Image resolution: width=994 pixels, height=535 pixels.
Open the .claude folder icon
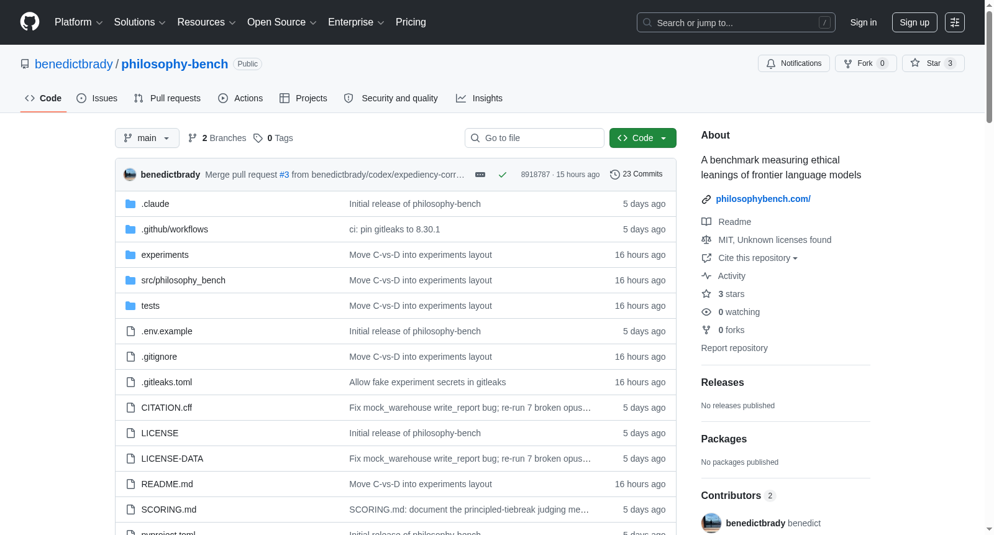[130, 204]
